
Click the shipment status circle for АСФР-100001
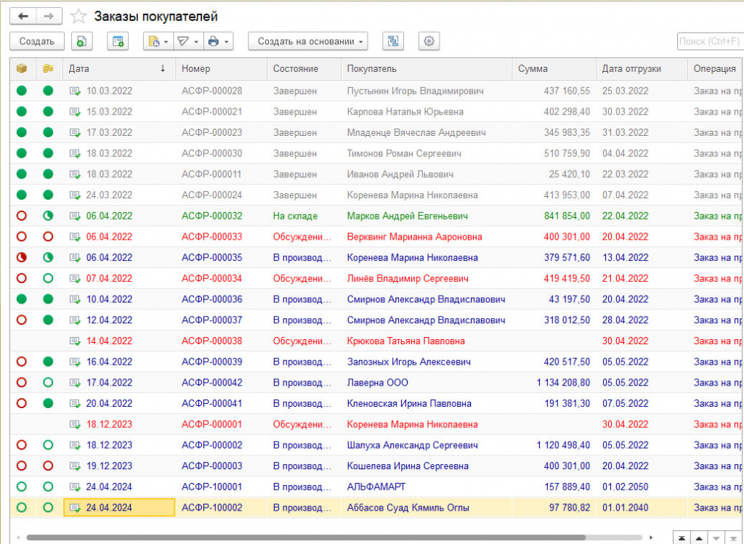point(21,487)
